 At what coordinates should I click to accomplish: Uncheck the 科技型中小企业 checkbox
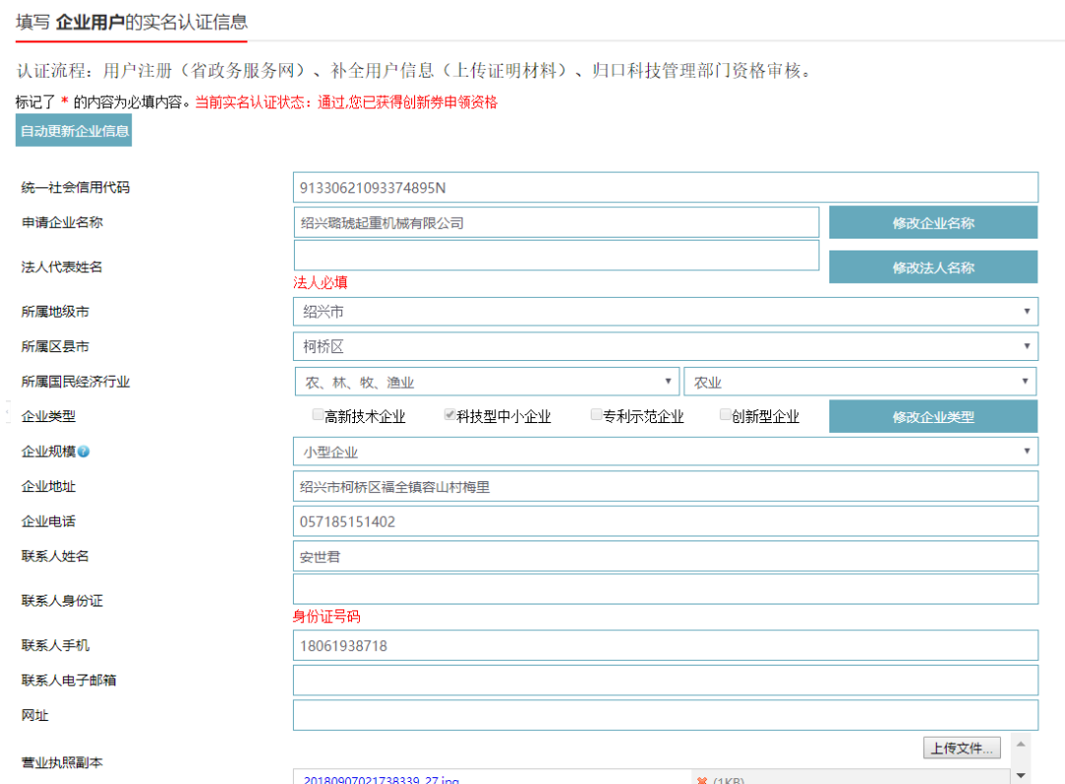449,414
